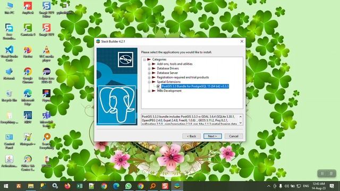Open Firefox from the taskbar
Image resolution: width=340 pixels, height=191 pixels.
(67, 186)
